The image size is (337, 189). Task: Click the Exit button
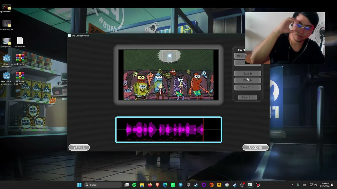79,148
